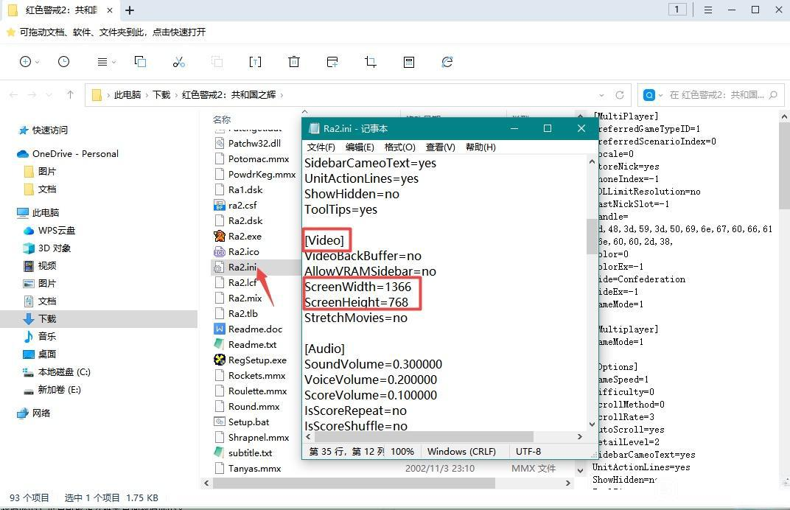Expand the view options list dropdown
Image resolution: width=790 pixels, height=510 pixels.
(106, 62)
